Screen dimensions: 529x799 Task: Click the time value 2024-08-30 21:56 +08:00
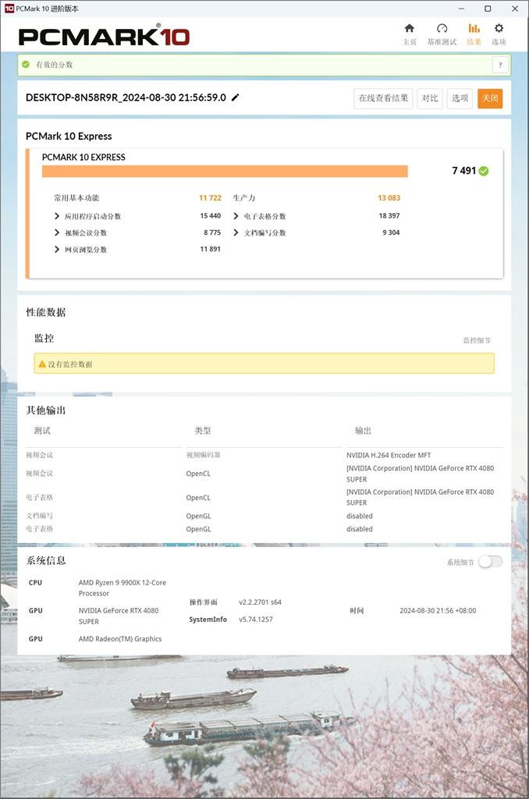pos(438,610)
